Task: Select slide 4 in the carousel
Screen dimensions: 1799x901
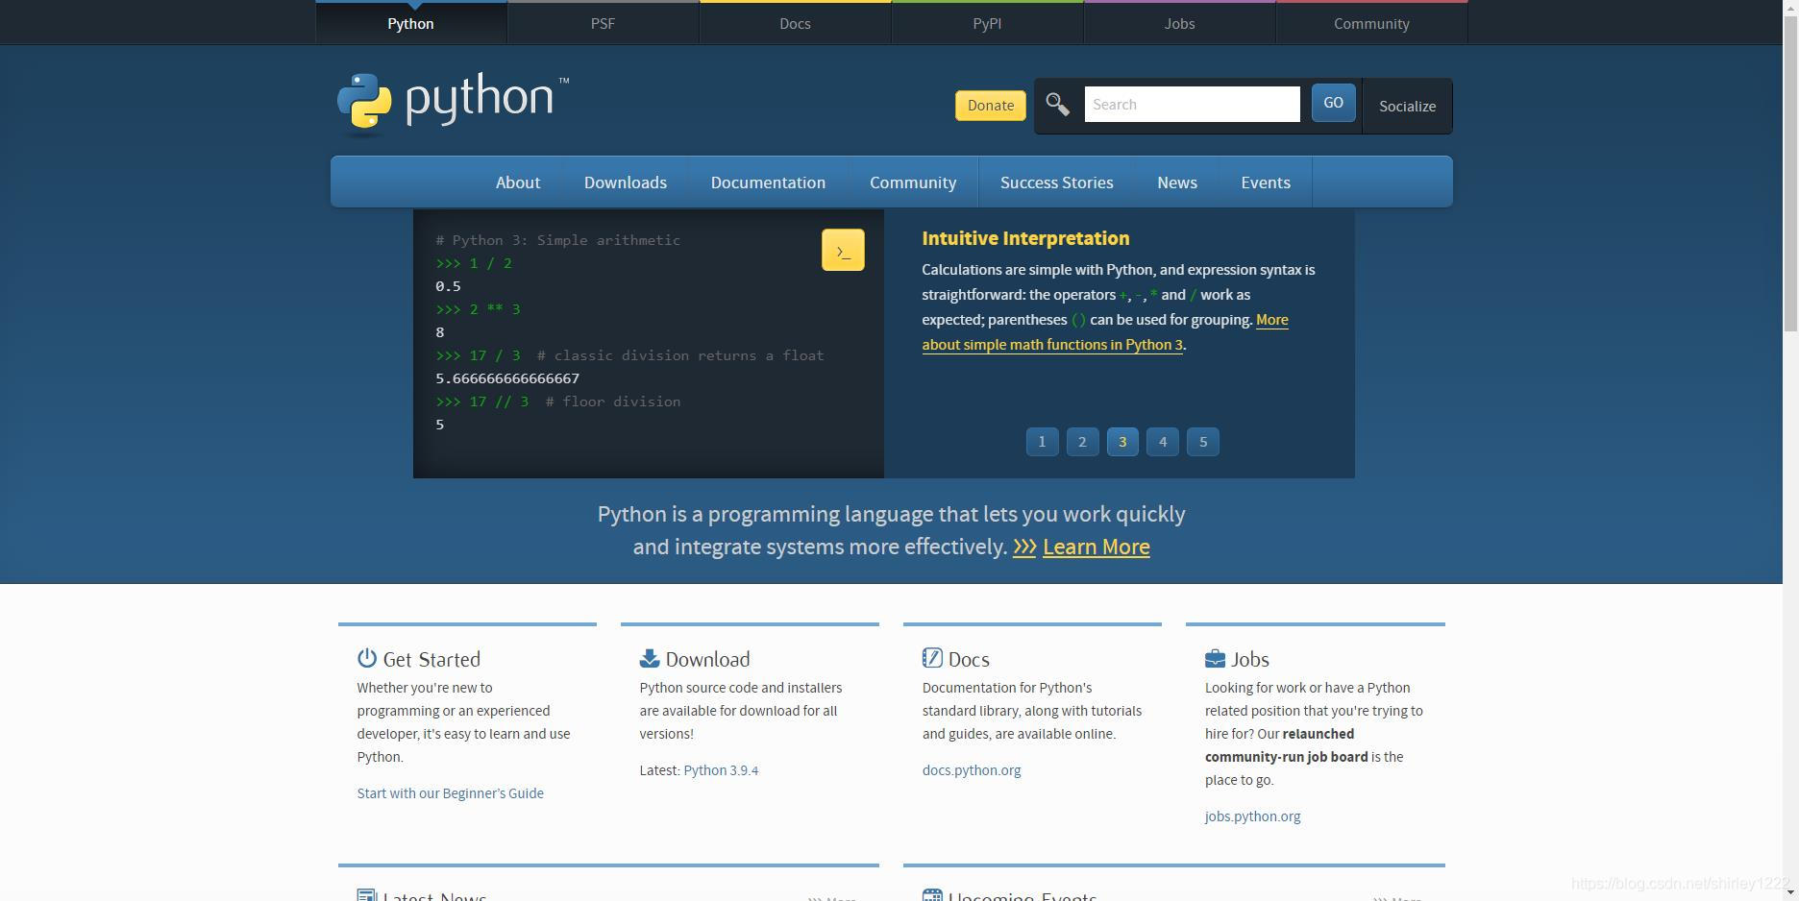Action: pos(1162,442)
